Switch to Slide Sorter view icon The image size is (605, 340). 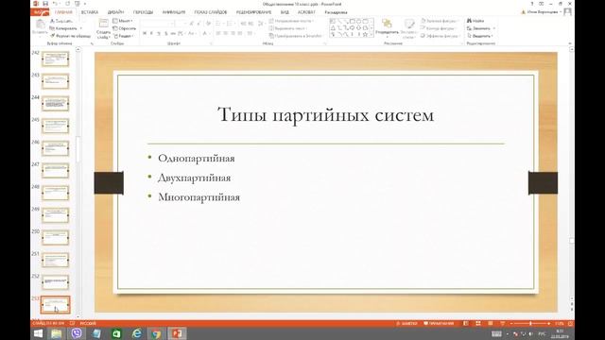478,323
